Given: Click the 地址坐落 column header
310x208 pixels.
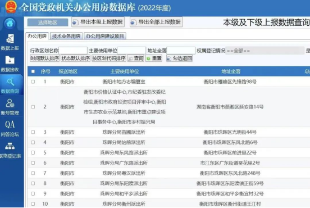Looking at the screenshot, I should tap(231, 71).
